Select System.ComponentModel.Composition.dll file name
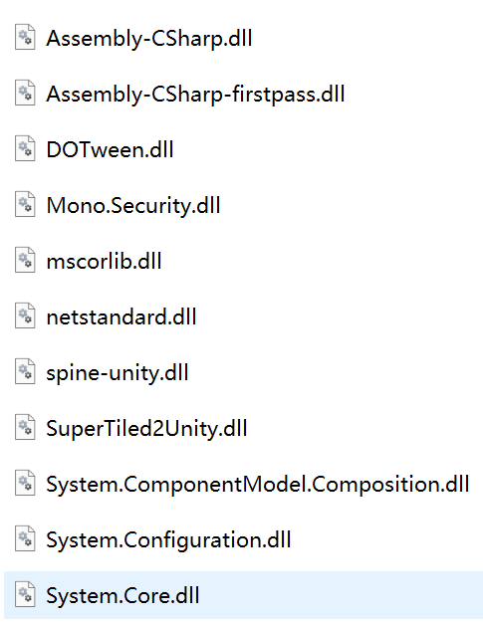 (258, 486)
